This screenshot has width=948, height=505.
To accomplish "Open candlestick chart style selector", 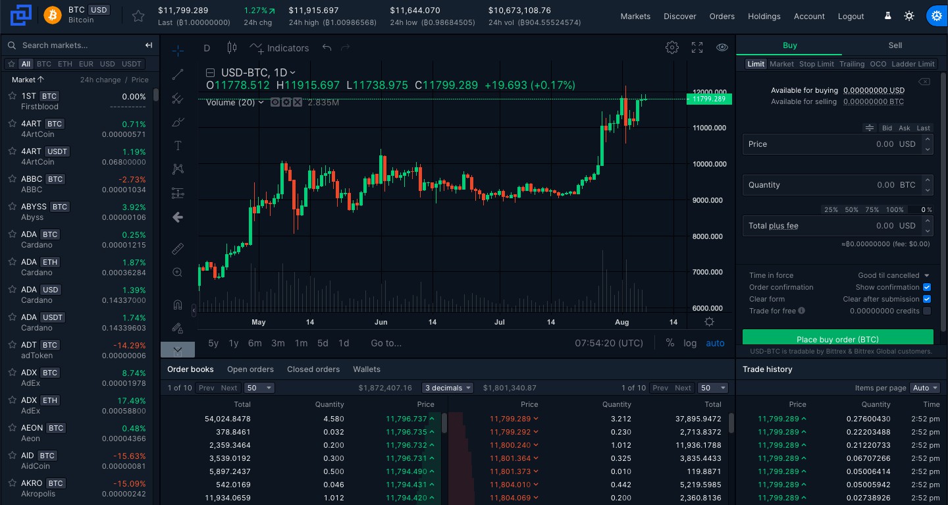I will click(x=231, y=47).
